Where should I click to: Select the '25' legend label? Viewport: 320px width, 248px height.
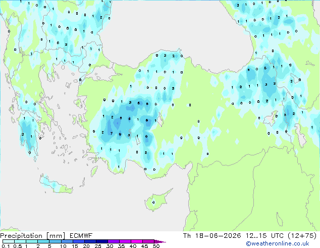(x=98, y=246)
